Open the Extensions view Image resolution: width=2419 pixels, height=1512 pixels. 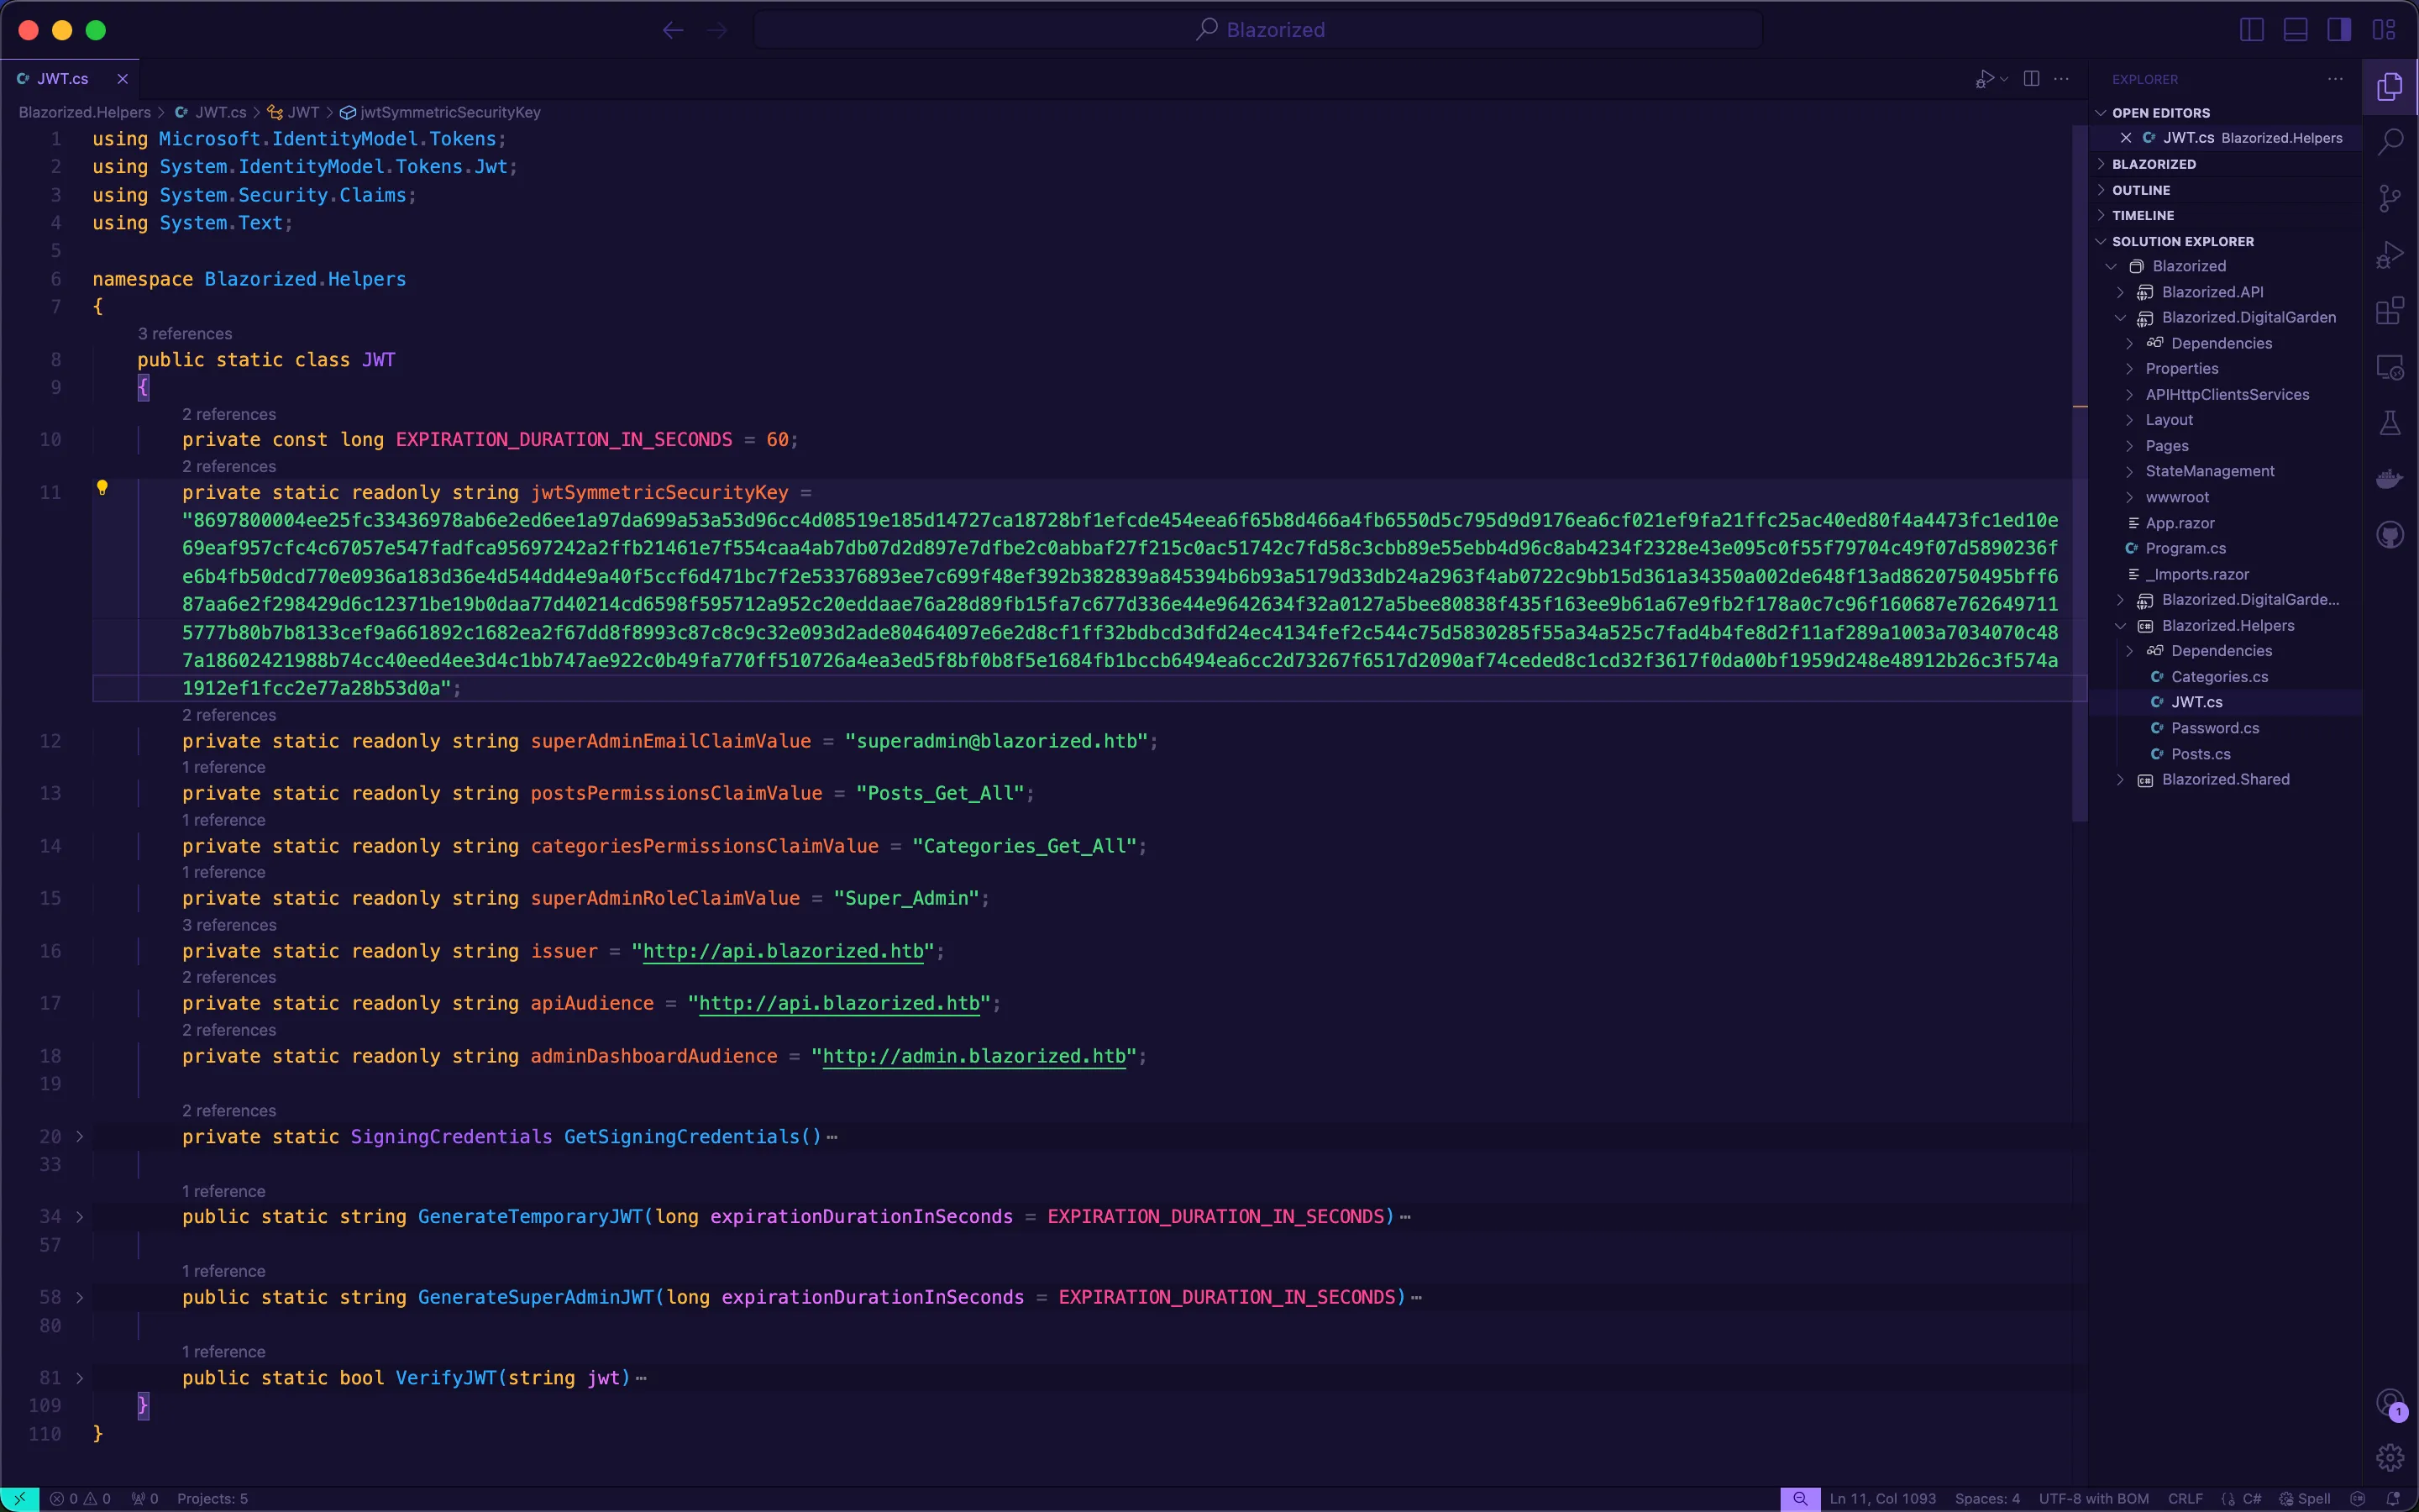coord(2390,311)
